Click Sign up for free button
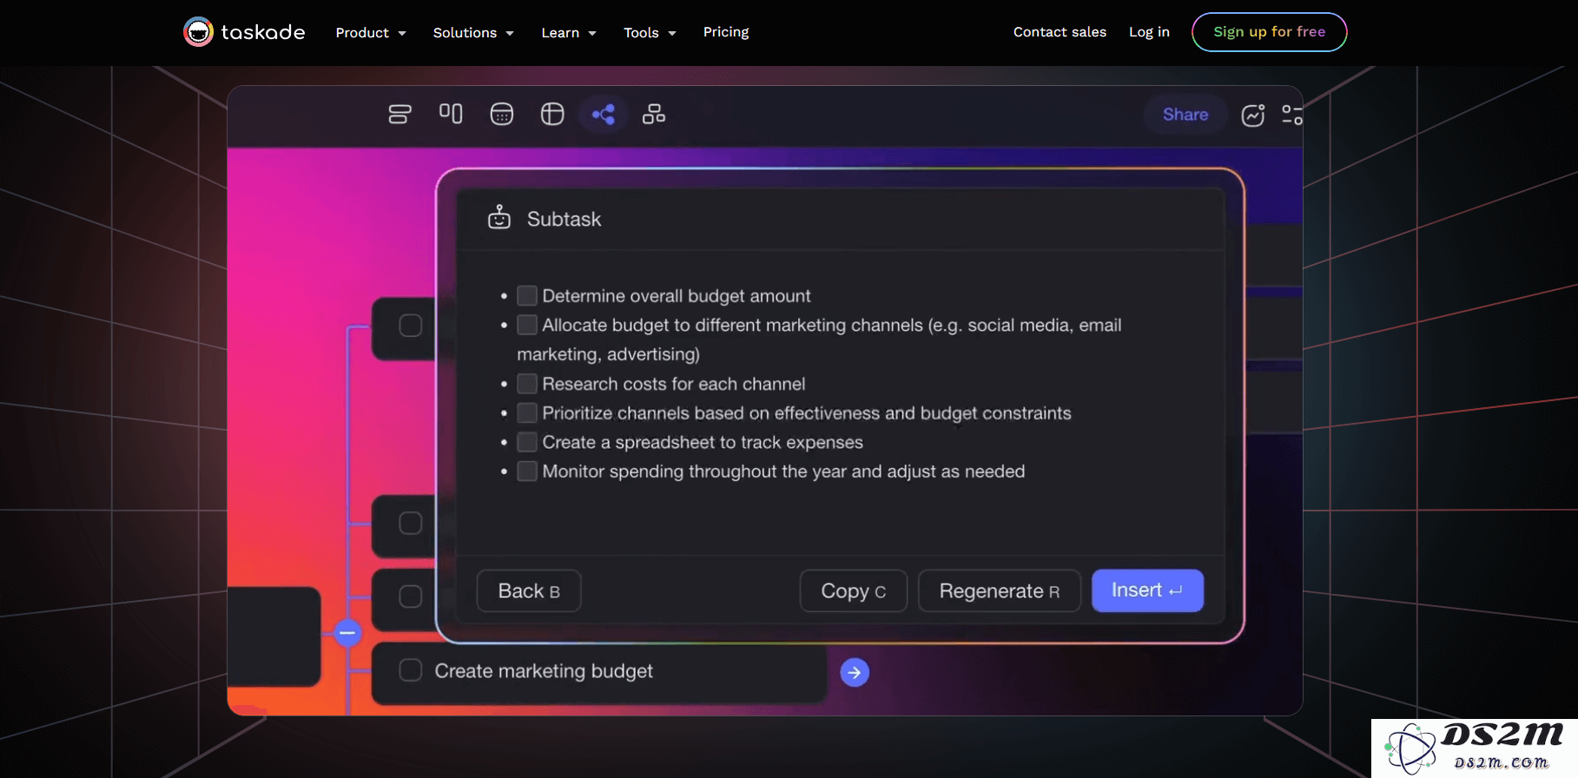Screen dimensions: 1578x778 click(x=1269, y=32)
